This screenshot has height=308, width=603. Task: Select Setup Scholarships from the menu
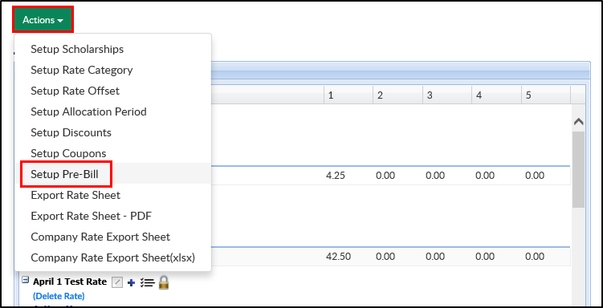77,49
